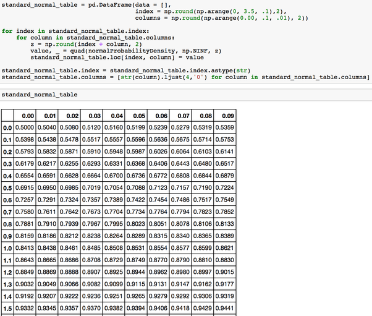
Task: Click the ljust(4,'0') code line
Action: 185,77
